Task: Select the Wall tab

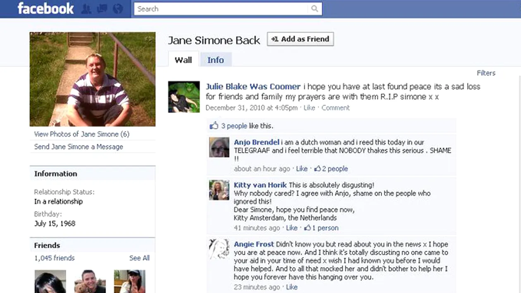Action: (183, 60)
